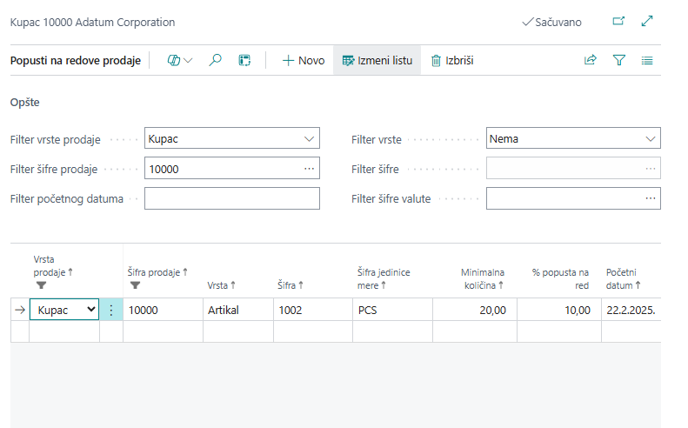Open lookup for Filter šifre prodaje field
The width and height of the screenshot is (688, 428).
(x=309, y=169)
